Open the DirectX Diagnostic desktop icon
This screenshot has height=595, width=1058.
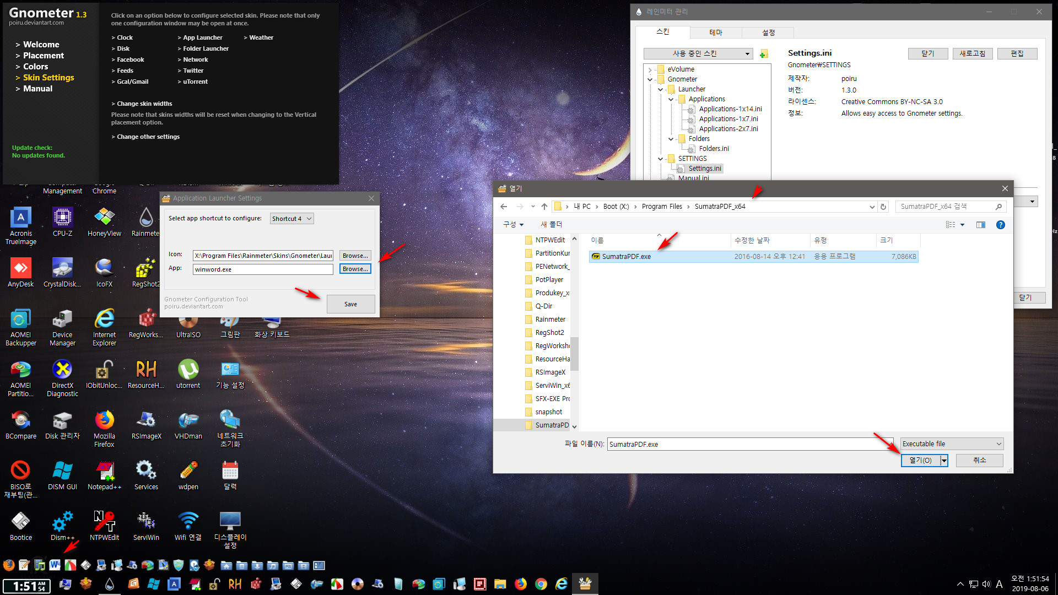point(62,378)
